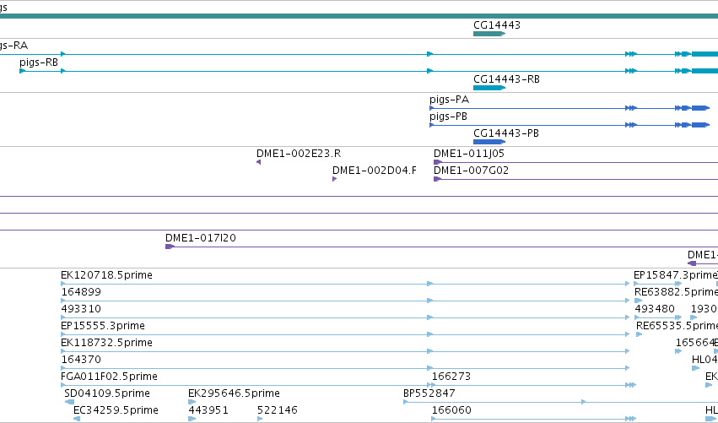Click the EK120718.5prime EST label
This screenshot has height=423, width=718.
(106, 275)
